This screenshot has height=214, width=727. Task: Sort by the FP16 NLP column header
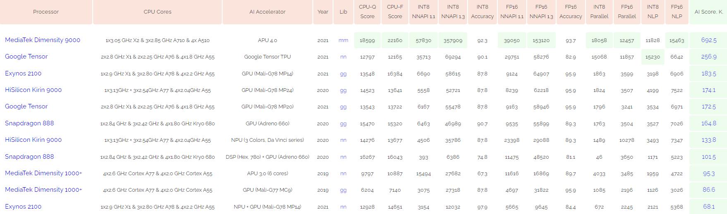pyautogui.click(x=677, y=12)
